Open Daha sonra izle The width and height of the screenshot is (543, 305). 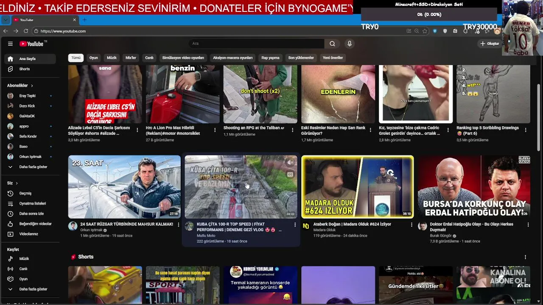click(30, 213)
